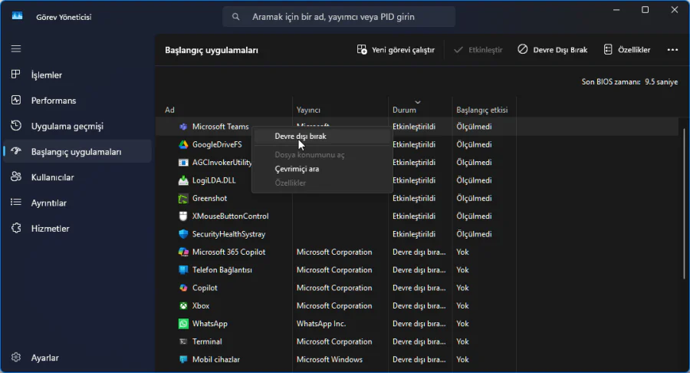Screen dimensions: 690x373
Task: Select the Başlangıç uygulamaları tab
Action: 77,151
